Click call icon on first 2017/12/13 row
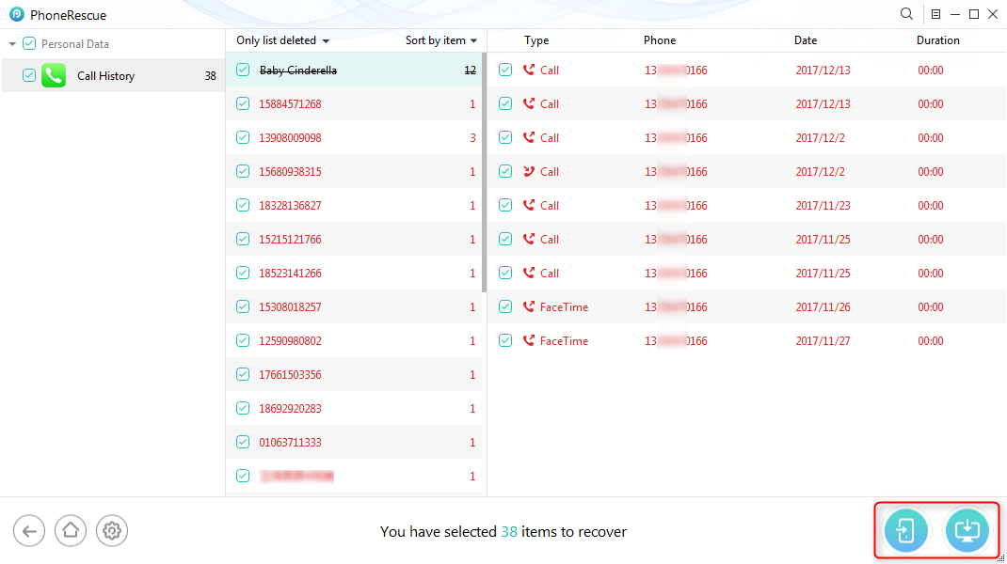 [x=529, y=70]
